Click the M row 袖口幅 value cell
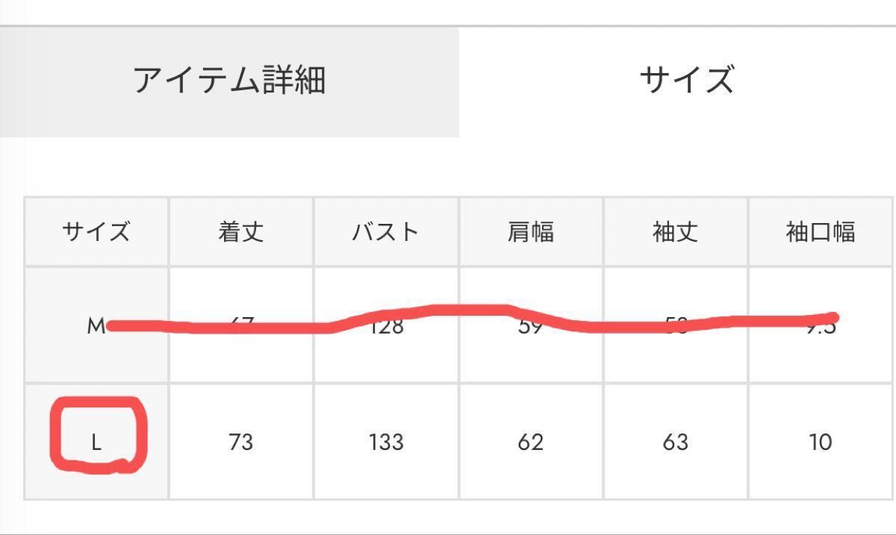This screenshot has width=896, height=535. point(821,325)
